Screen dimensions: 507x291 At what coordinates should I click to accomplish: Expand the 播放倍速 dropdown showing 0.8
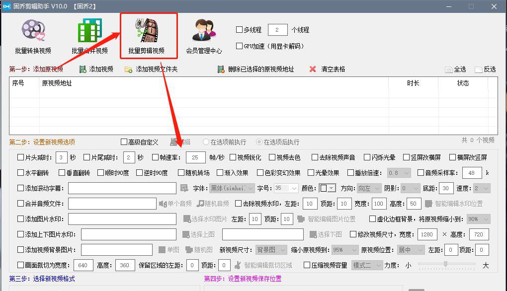pyautogui.click(x=399, y=173)
